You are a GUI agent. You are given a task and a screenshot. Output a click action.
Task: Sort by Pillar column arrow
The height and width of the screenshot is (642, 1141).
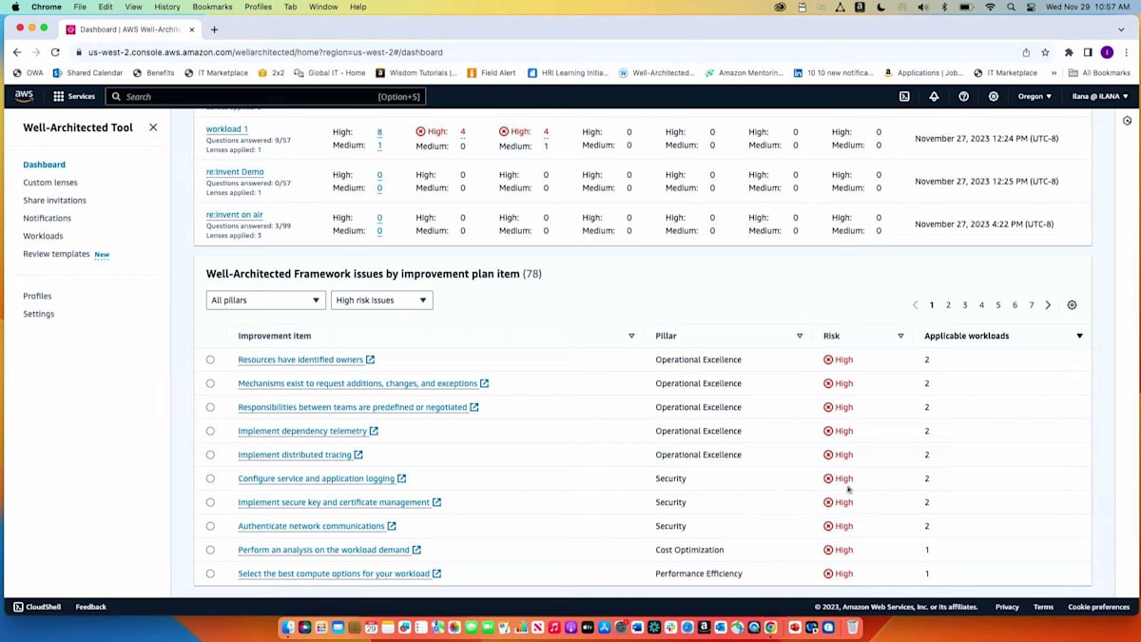[x=800, y=336]
